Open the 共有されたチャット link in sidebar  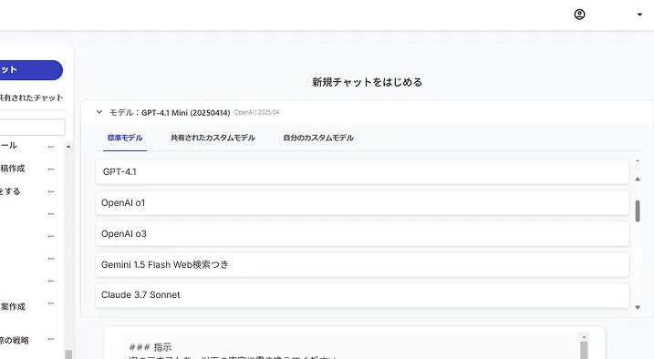[32, 97]
